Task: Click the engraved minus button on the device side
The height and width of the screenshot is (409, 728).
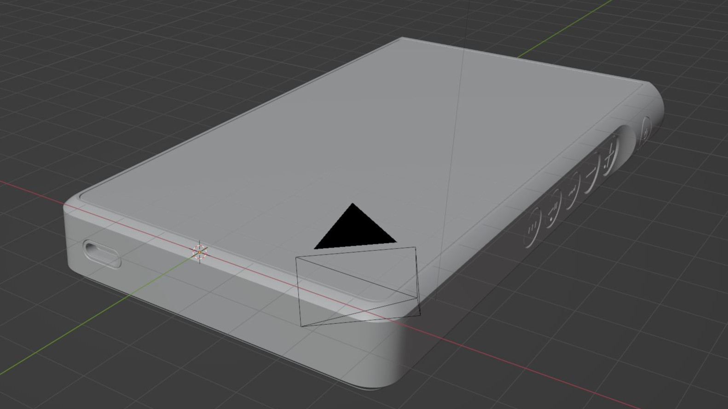Action: click(x=592, y=174)
